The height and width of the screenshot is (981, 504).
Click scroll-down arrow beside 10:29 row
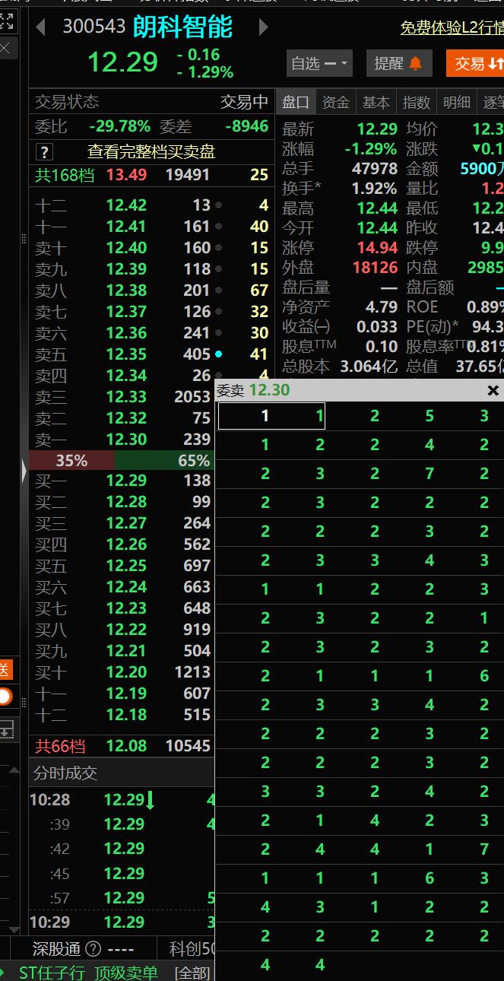pyautogui.click(x=14, y=929)
